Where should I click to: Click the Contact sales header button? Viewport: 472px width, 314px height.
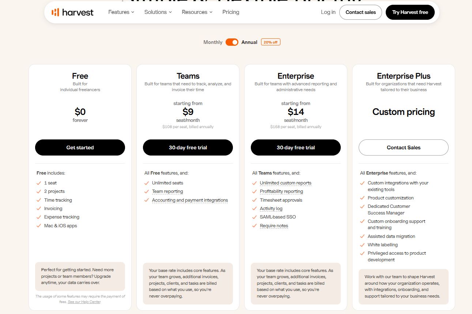360,12
